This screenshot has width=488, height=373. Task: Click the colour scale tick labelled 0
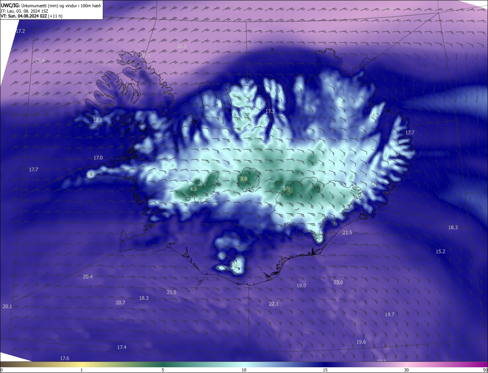click(2, 370)
